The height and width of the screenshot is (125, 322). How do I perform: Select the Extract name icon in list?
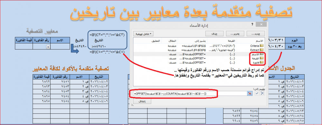[261, 50]
